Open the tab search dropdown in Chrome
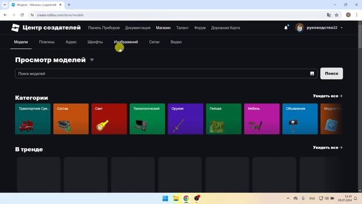The width and height of the screenshot is (362, 204). pos(5,5)
